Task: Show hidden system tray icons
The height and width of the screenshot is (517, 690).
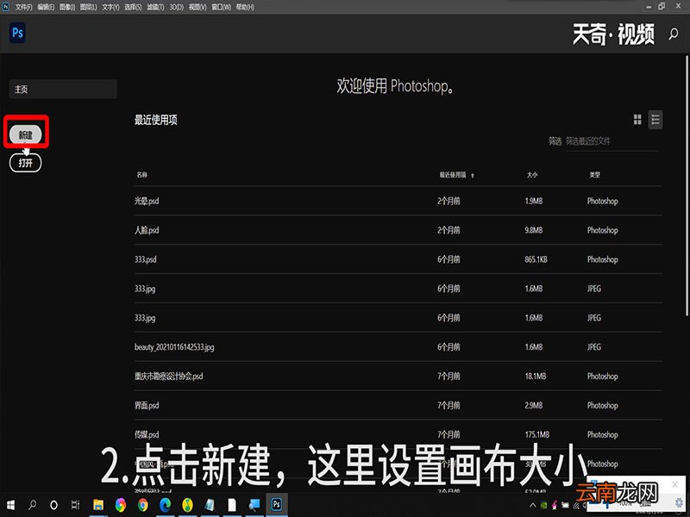Action: [x=532, y=505]
